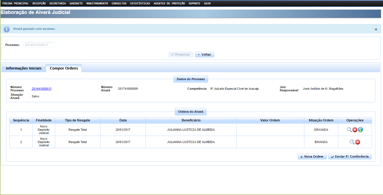
Task: Delete the order with status GRAVADA
Action: [x=355, y=130]
